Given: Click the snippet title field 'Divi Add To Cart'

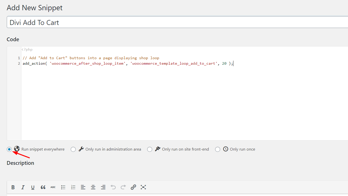Looking at the screenshot, I should (177, 22).
